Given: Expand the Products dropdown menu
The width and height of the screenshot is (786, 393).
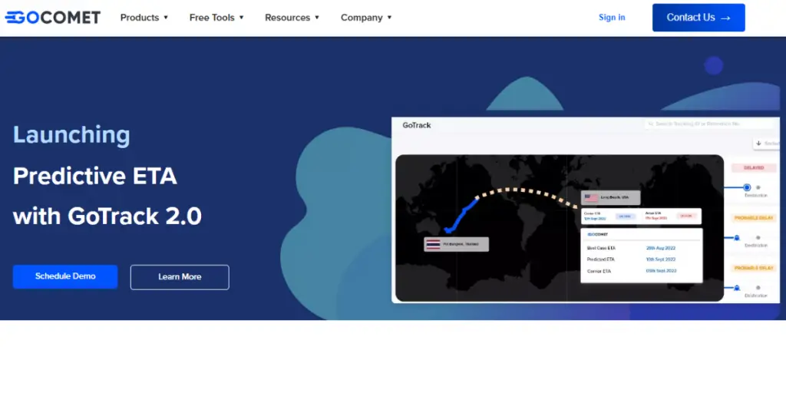Looking at the screenshot, I should (144, 17).
